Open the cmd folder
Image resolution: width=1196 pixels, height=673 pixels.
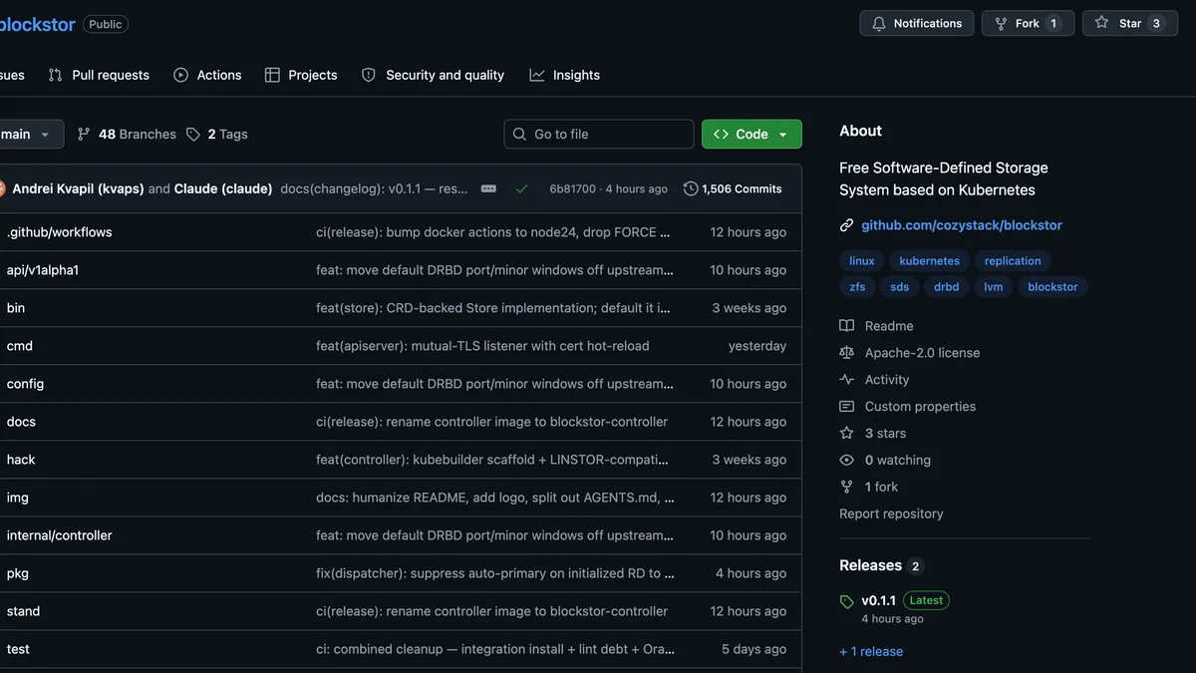point(20,346)
